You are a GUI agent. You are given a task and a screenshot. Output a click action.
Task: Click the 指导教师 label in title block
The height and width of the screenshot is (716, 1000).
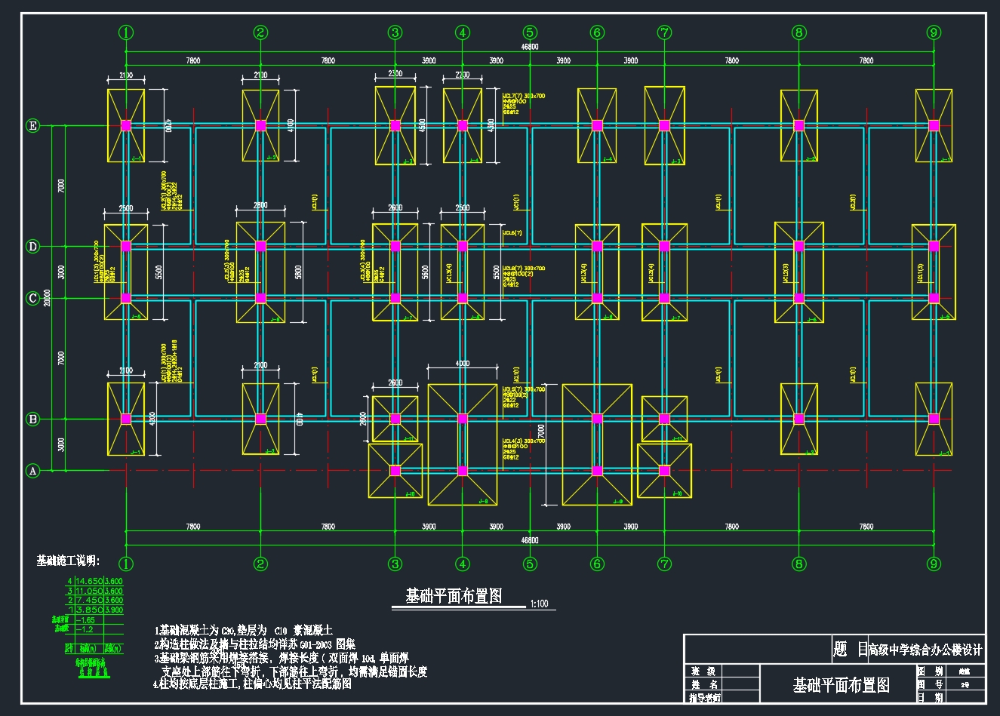pos(705,698)
